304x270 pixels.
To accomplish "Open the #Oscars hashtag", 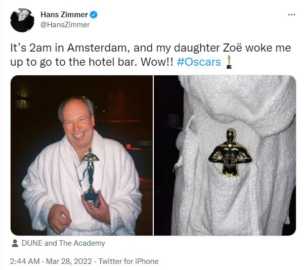I will tap(199, 62).
